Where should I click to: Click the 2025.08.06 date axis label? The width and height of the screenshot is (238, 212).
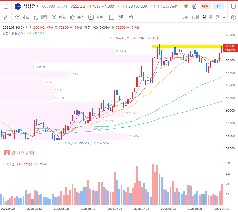coord(168,209)
